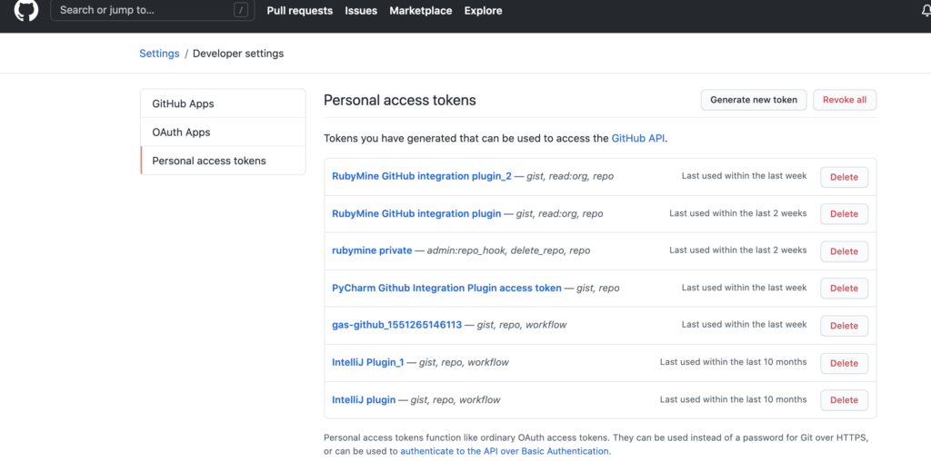Click rubymine private Last used within 2 weeks text

(738, 250)
